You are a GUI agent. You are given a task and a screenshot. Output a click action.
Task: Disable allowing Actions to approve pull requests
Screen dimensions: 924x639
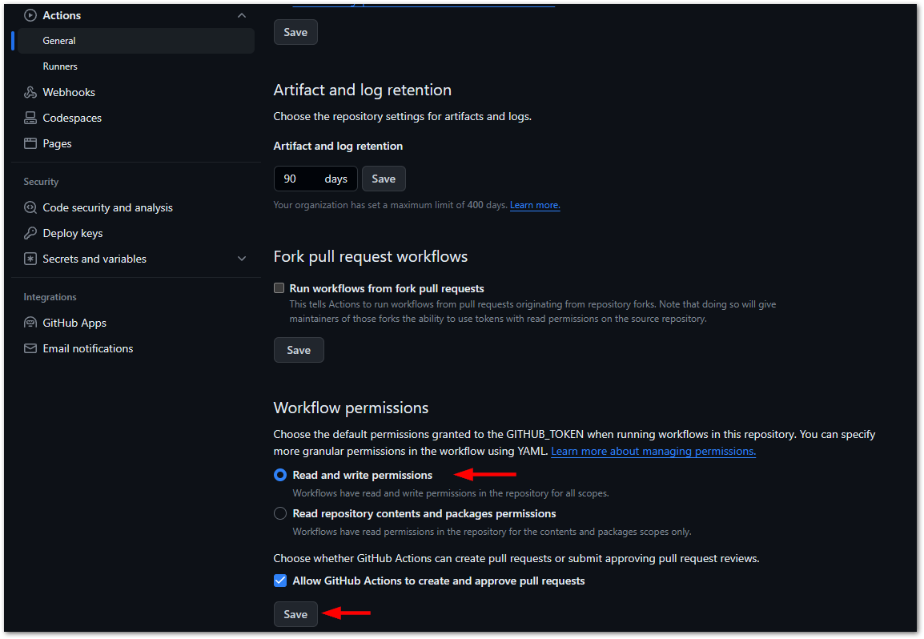pos(279,581)
